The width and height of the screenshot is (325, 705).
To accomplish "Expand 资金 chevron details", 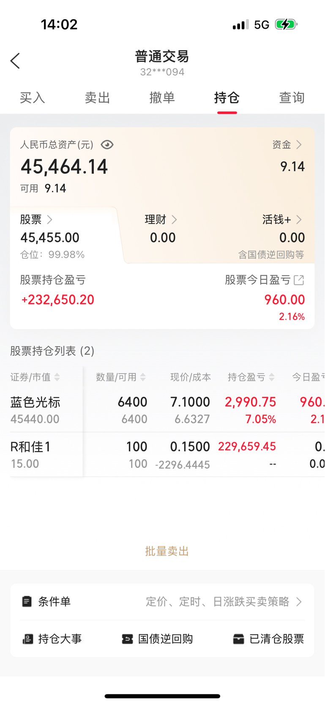I will pyautogui.click(x=299, y=145).
